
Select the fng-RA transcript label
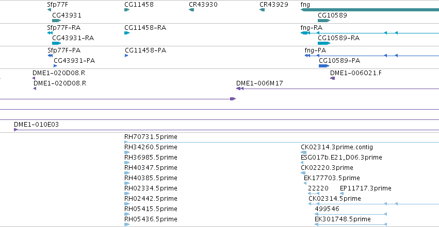[x=312, y=28]
